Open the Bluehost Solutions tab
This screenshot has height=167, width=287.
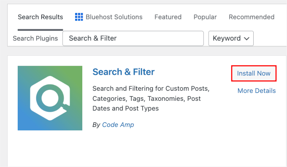(109, 17)
